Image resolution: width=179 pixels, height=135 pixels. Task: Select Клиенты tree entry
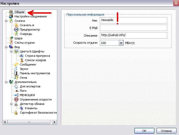(31, 108)
